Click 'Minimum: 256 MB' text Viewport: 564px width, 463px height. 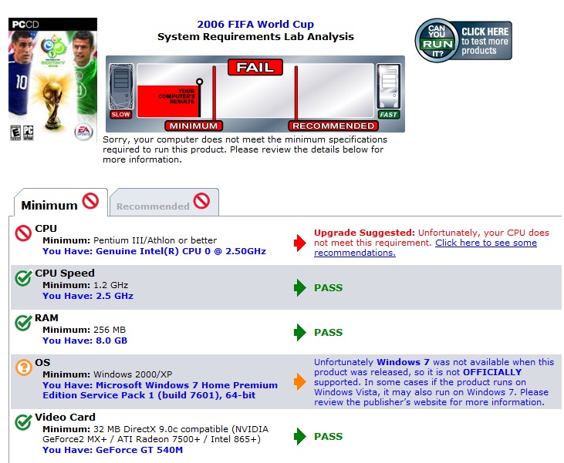click(84, 330)
